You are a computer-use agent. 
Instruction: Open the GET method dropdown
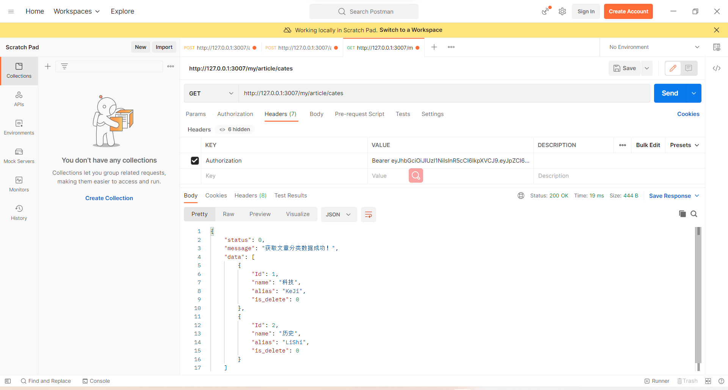point(211,93)
